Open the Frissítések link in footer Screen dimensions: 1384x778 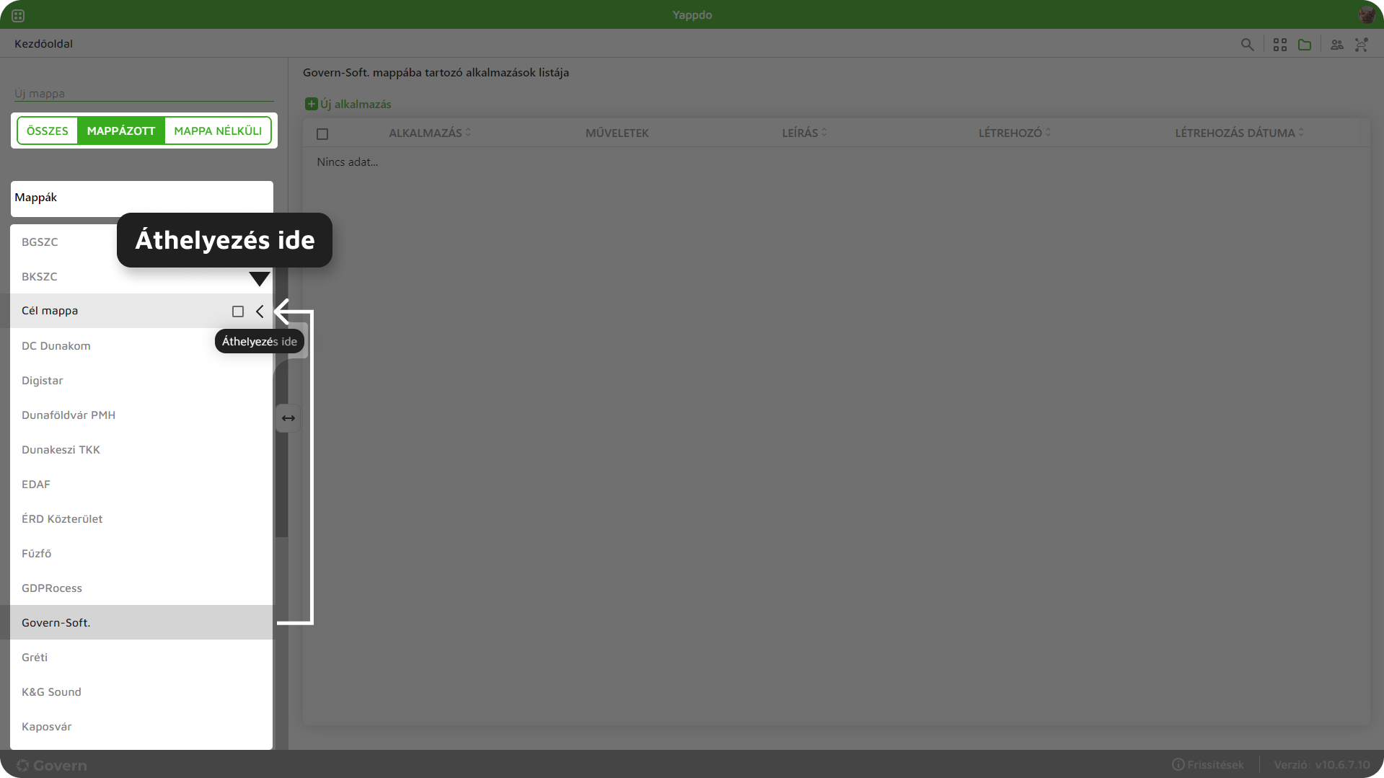[x=1208, y=764]
